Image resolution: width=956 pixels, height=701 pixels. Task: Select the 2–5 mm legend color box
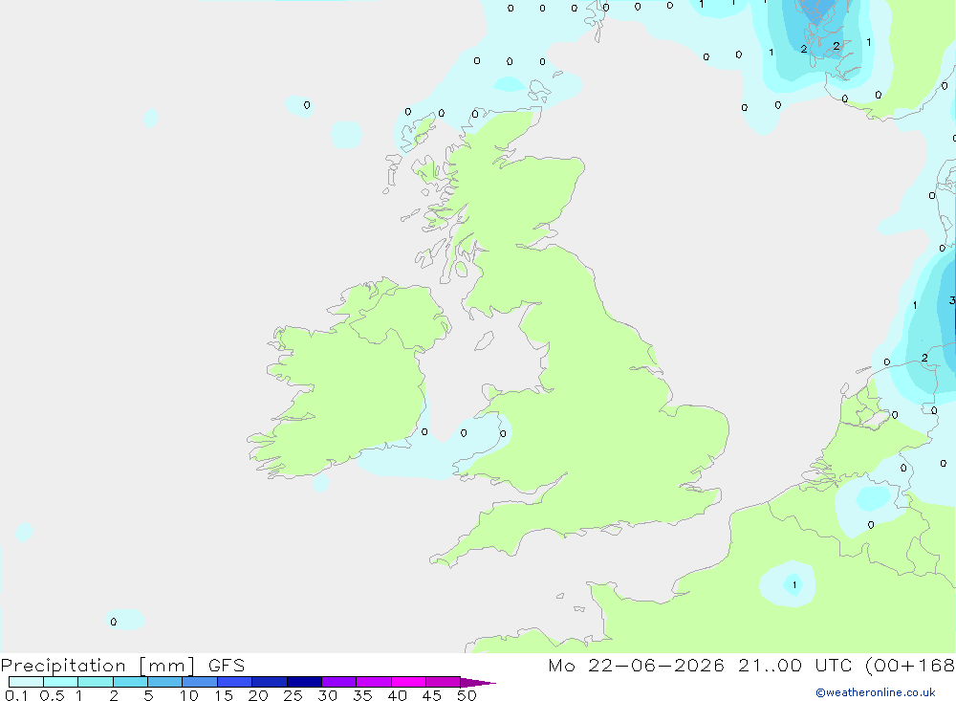tap(130, 682)
